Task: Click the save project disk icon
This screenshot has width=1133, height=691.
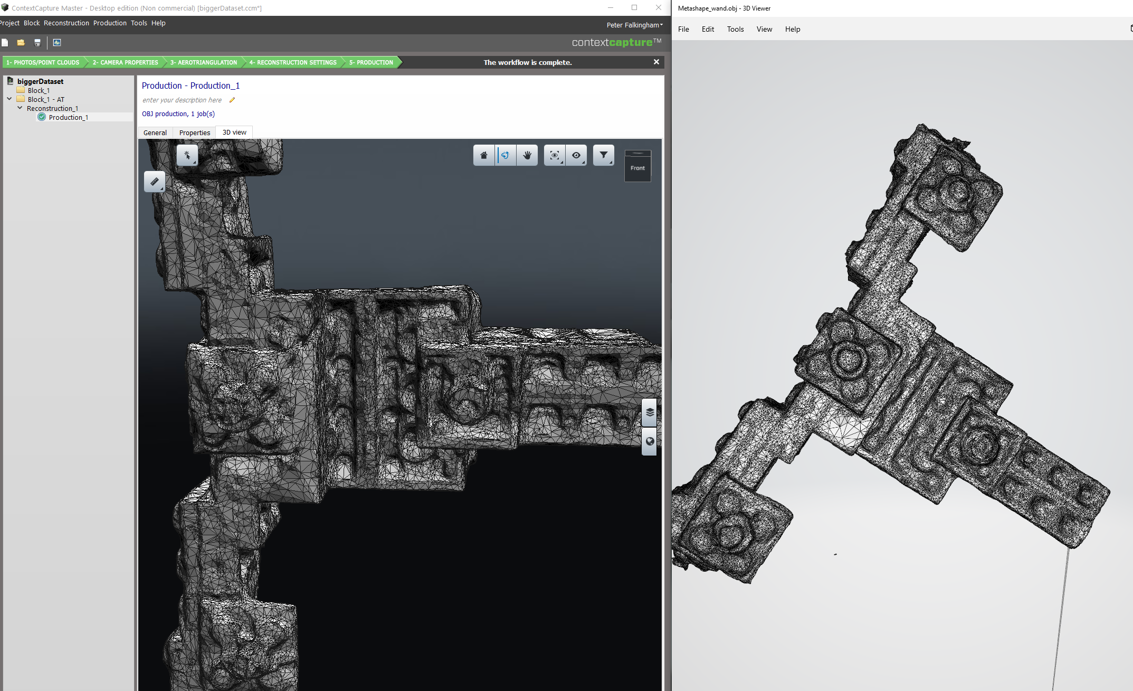Action: 37,43
